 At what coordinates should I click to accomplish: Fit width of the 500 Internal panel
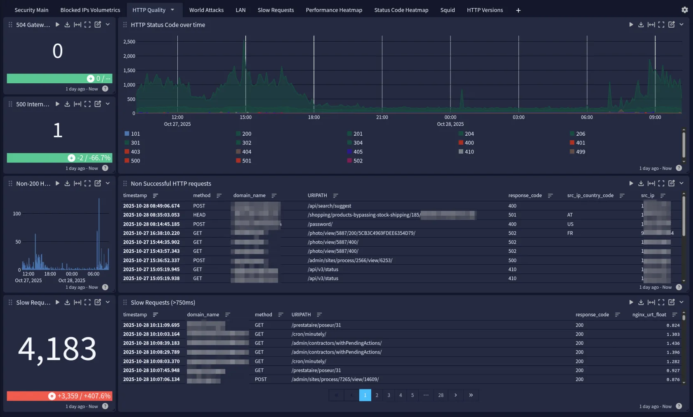point(77,104)
